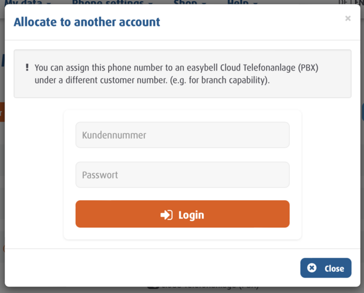Click the circled X icon on Close
364x293 pixels.
click(312, 268)
